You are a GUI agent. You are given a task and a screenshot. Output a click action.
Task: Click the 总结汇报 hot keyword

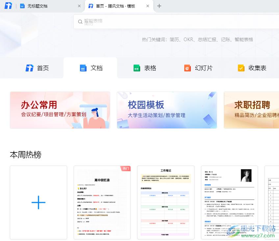coord(207,40)
